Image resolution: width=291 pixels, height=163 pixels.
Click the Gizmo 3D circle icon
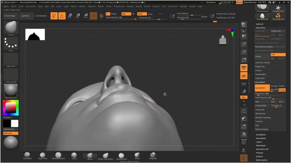[94, 16]
